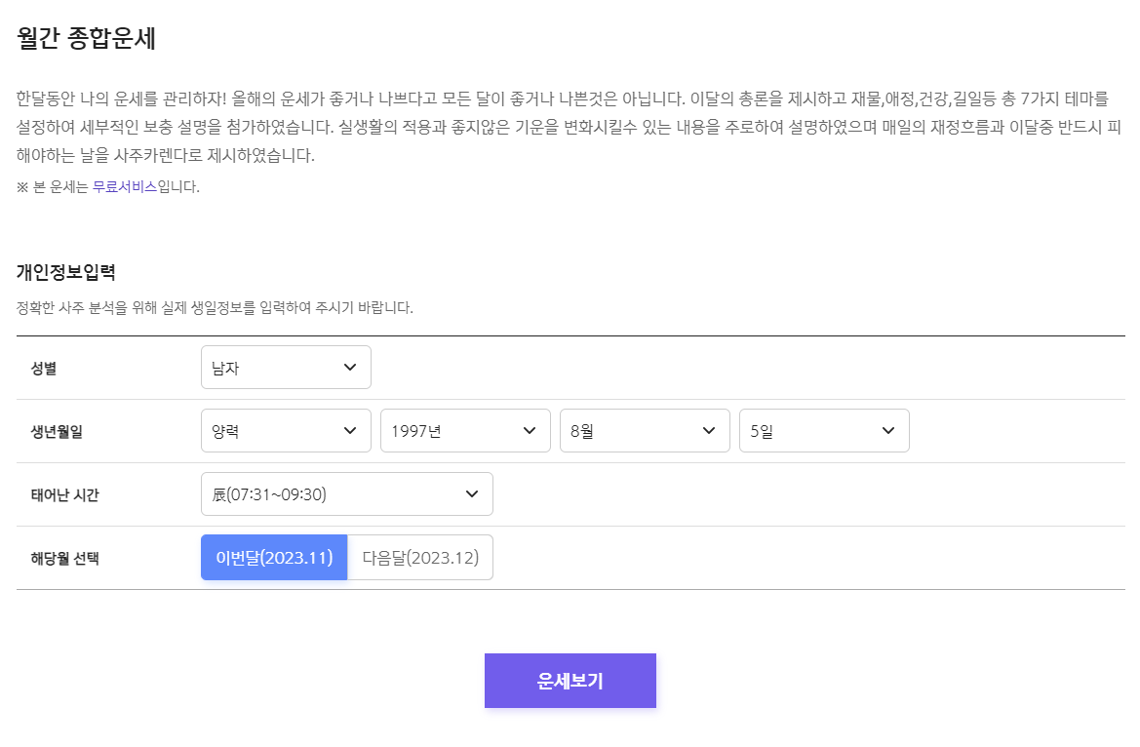Open the birth year selector showing 1997년
Screen dimensions: 1140x747
point(463,430)
